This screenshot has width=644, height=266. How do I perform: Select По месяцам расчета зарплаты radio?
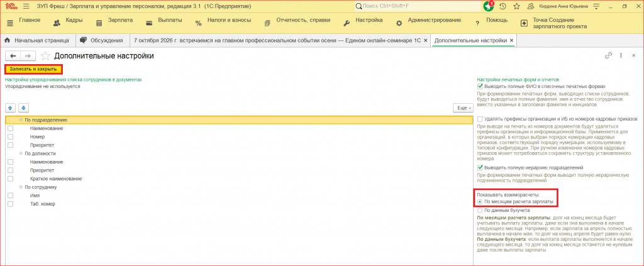pyautogui.click(x=480, y=202)
